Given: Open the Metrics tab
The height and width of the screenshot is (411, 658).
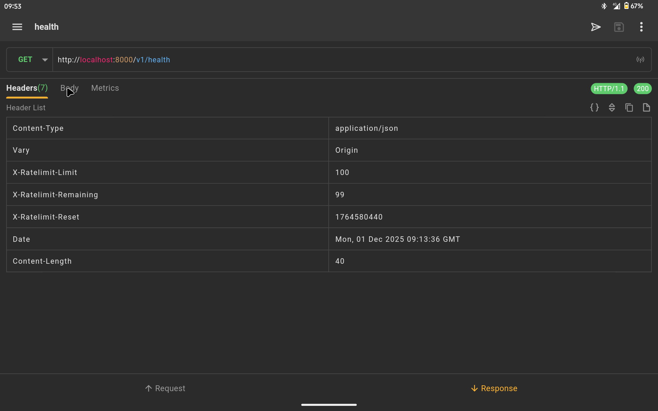Looking at the screenshot, I should tap(105, 88).
